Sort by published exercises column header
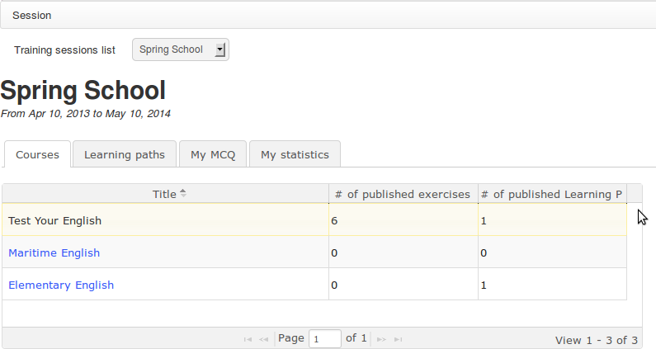 coord(403,195)
